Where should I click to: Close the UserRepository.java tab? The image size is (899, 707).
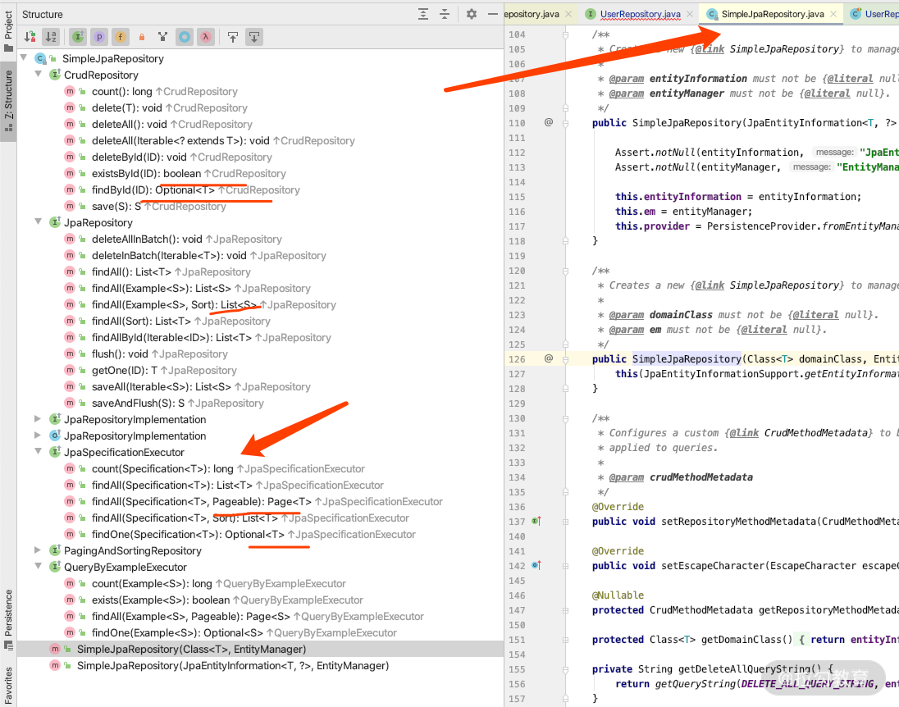690,14
